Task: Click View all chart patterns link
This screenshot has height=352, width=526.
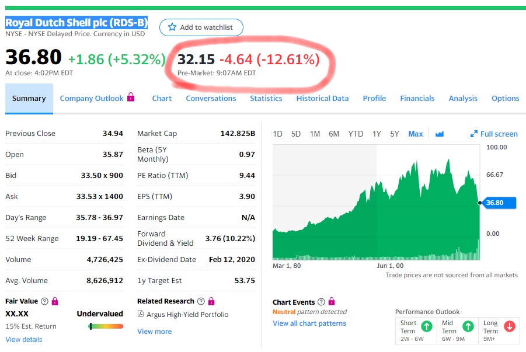Action: coord(309,323)
